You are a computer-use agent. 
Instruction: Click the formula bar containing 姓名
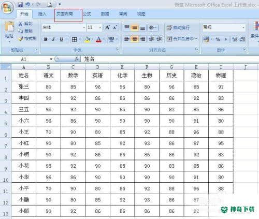tap(170, 59)
